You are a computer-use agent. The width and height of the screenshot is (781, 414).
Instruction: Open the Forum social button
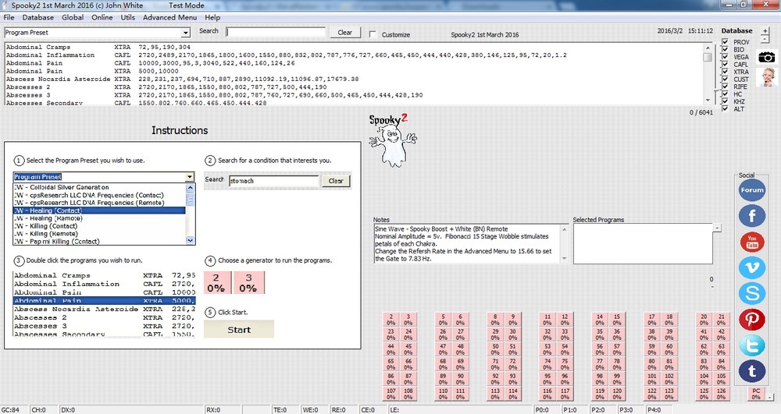coord(751,190)
